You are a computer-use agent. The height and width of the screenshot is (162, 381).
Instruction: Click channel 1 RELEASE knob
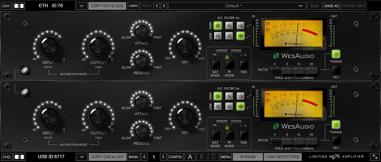(x=142, y=61)
